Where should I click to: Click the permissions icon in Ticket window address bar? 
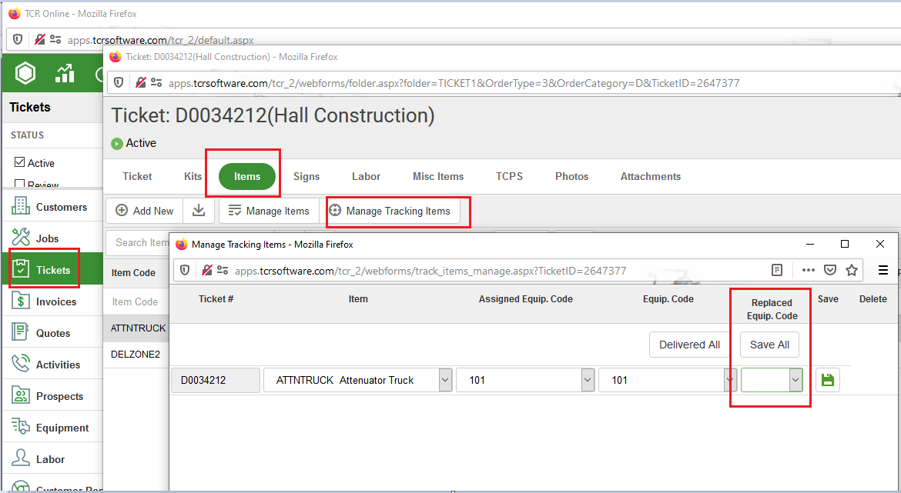(157, 82)
